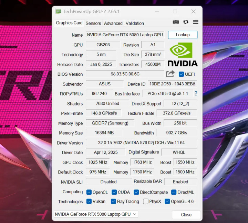Toggle the PhysX checkbox
Image resolution: width=248 pixels, height=223 pixels.
tap(145, 202)
